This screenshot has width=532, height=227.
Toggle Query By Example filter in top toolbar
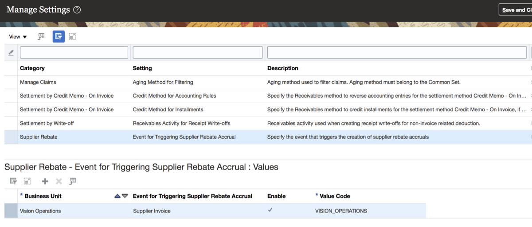point(59,37)
